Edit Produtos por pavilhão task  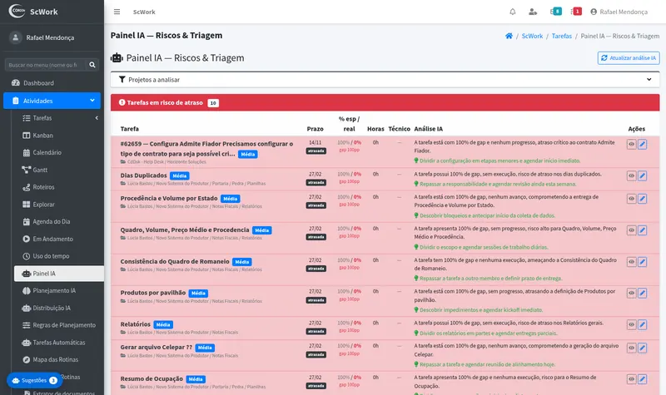tap(642, 294)
